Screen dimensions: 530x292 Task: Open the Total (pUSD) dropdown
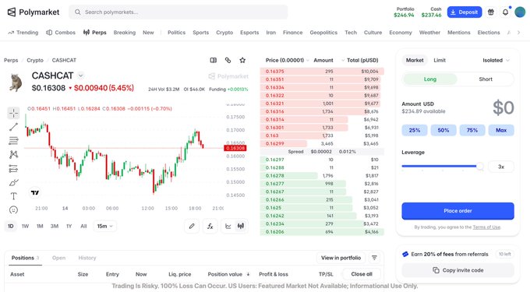[x=360, y=60]
